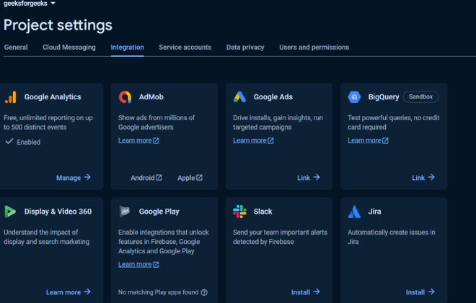
Task: Click the Google Ads logo icon
Action: coord(239,97)
